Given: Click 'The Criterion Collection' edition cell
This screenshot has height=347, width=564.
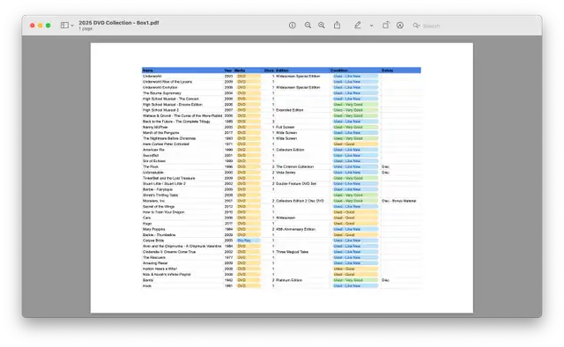Looking at the screenshot, I should click(x=294, y=166).
